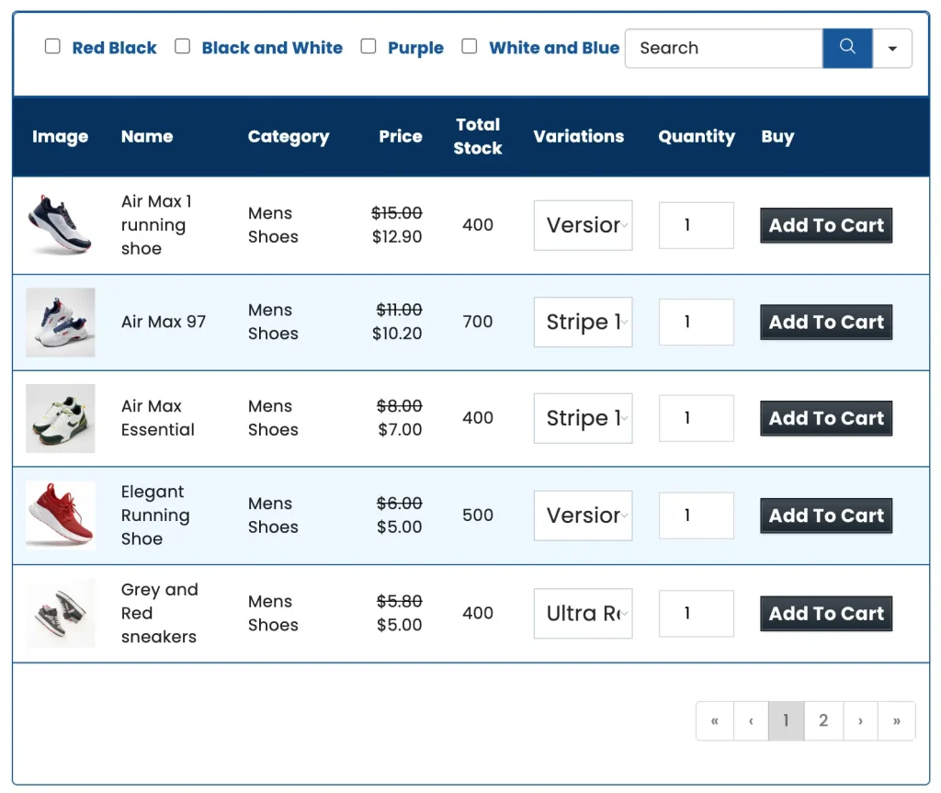This screenshot has width=941, height=793.
Task: Go to the first page using « arrow
Action: tap(715, 720)
